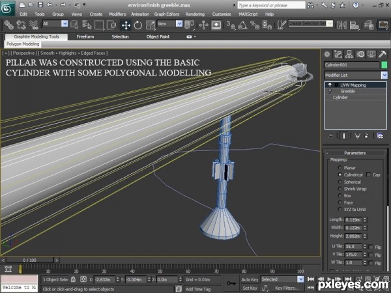Select Shrink Wrap mapping option

340,189
